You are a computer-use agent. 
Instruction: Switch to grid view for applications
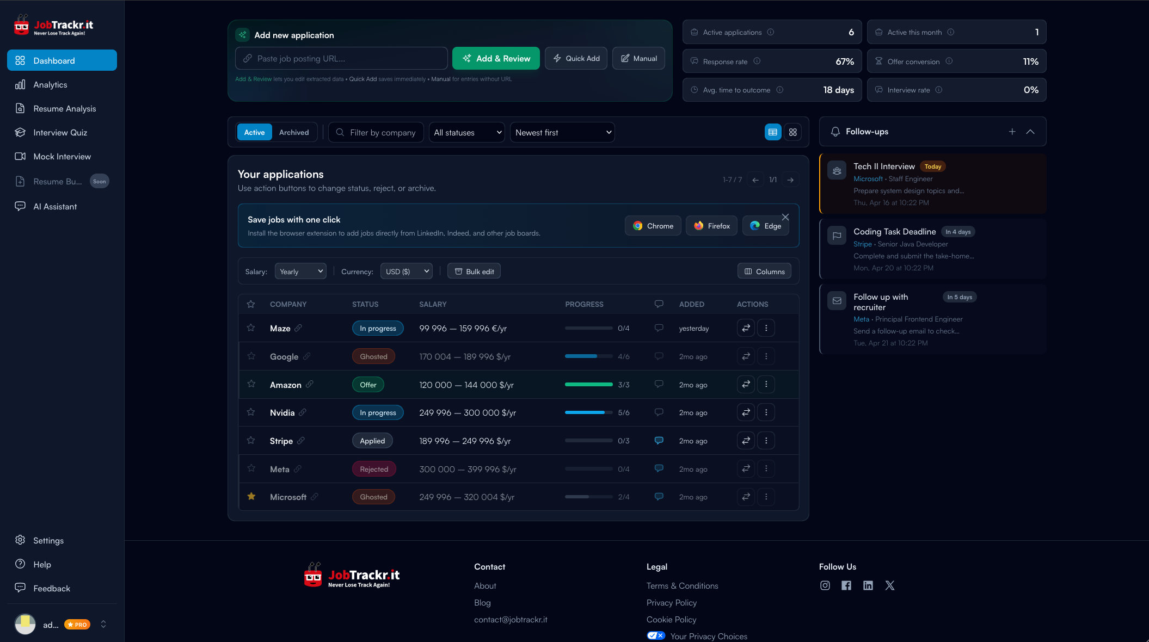pos(792,132)
